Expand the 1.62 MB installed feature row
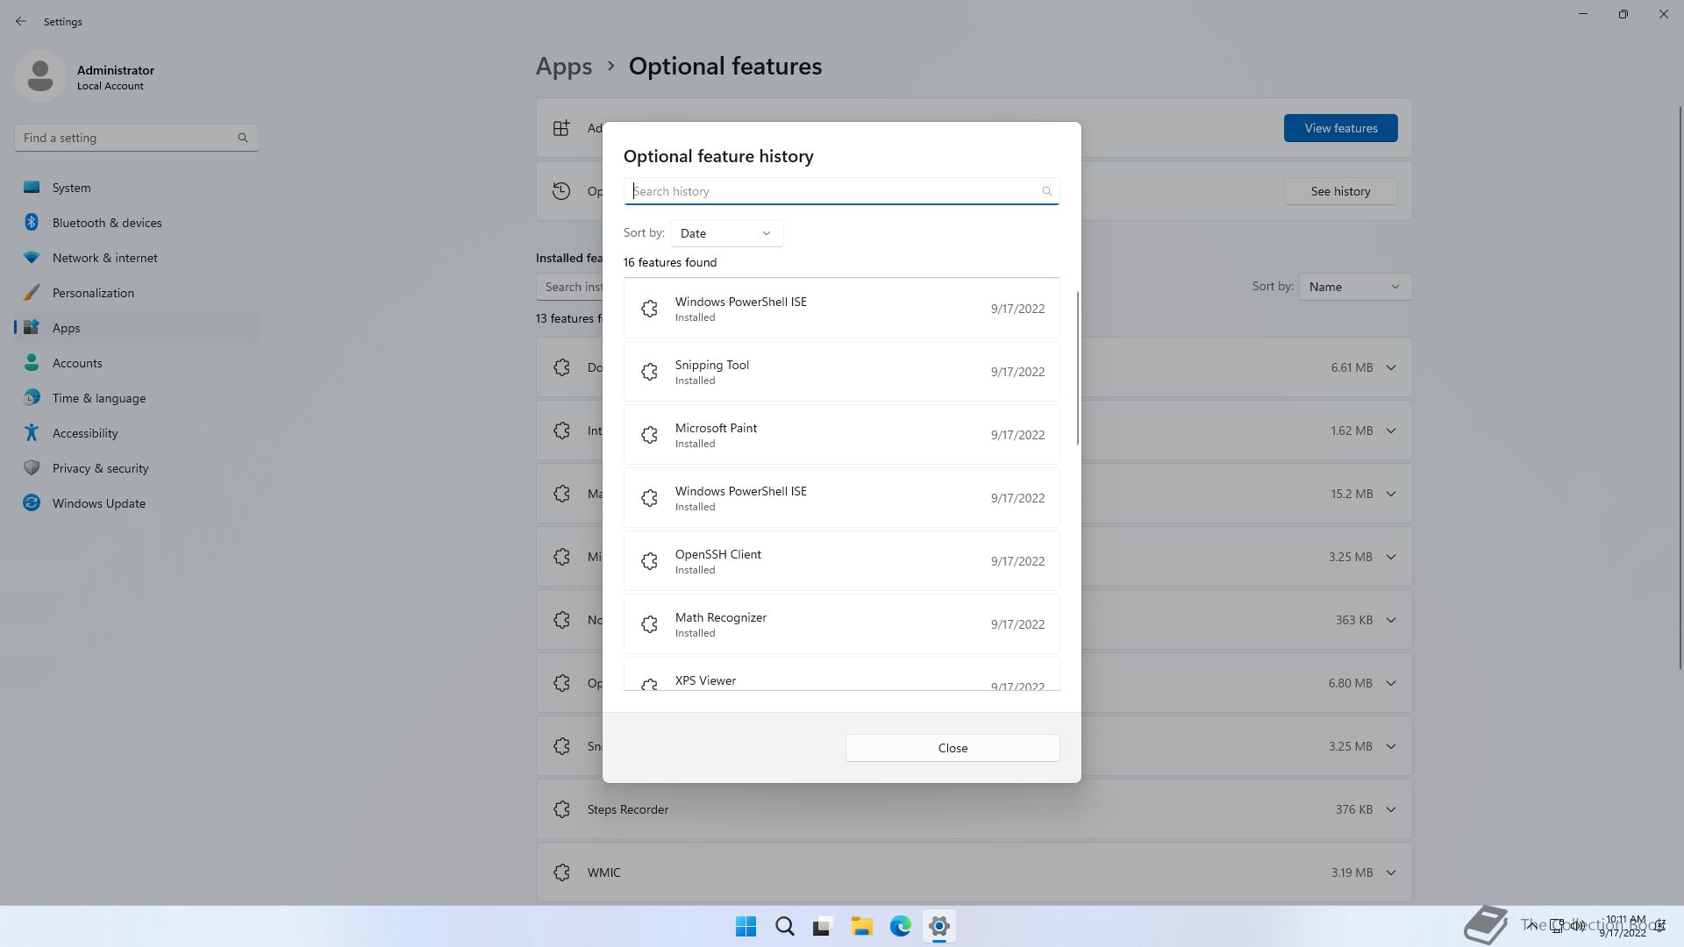The width and height of the screenshot is (1684, 947). tap(1391, 431)
